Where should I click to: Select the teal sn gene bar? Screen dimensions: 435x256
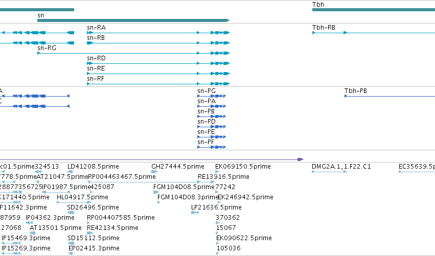(x=133, y=20)
